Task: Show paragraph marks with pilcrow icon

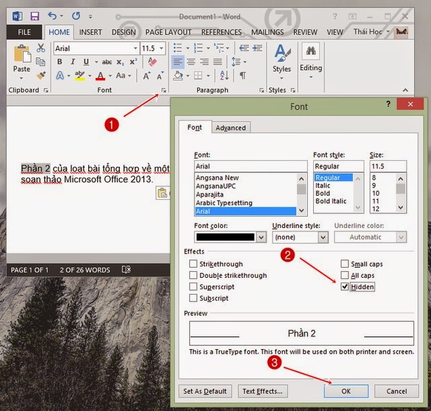Action: tap(242, 75)
